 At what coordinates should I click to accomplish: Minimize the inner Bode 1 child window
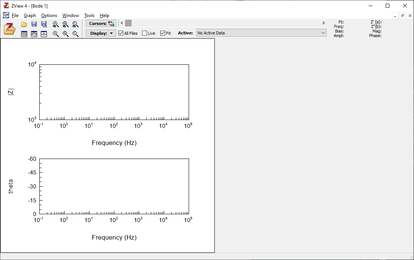click(x=395, y=16)
